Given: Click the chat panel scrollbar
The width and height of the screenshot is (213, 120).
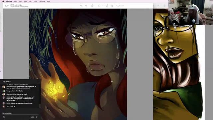Looking at the screenshot, I should (x=40, y=106).
